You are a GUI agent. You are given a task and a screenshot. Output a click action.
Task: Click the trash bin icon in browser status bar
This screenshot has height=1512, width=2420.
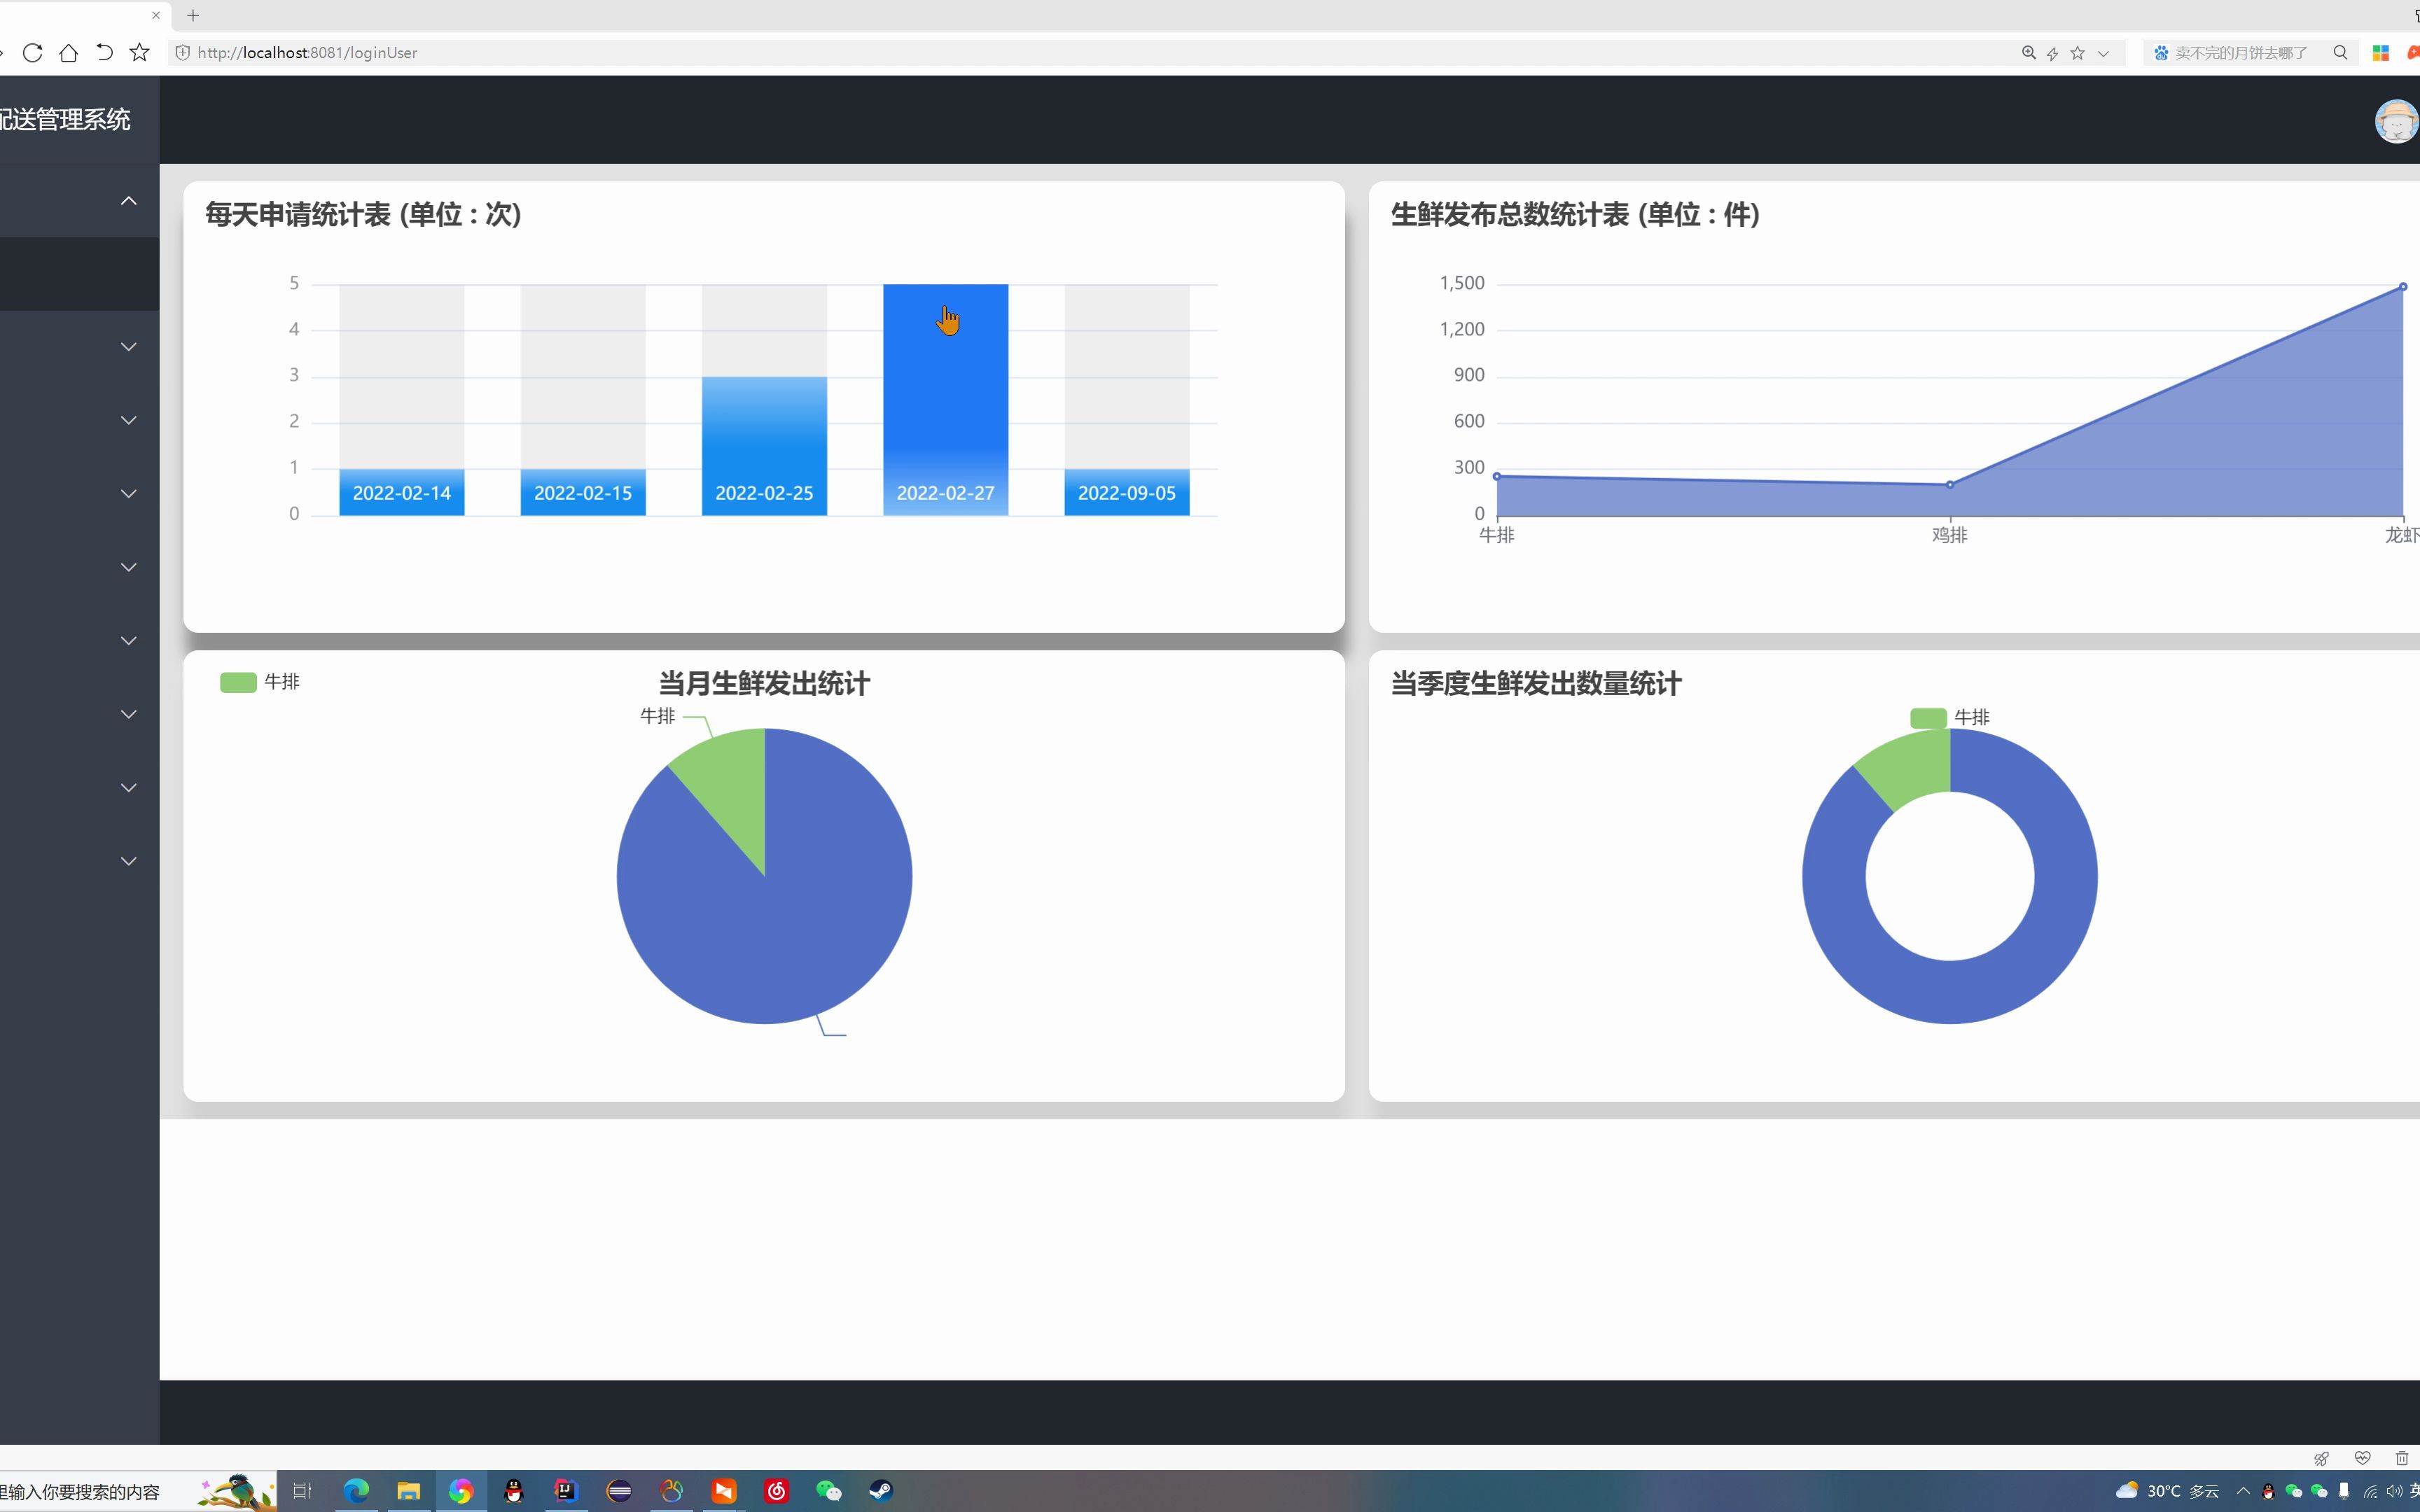(2402, 1458)
